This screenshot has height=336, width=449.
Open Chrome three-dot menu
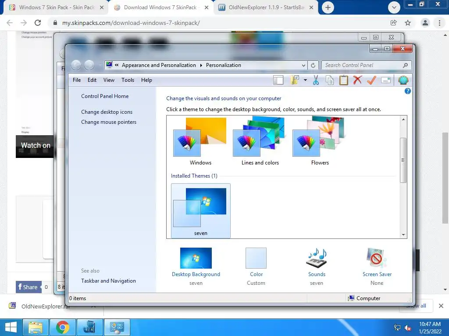439,23
